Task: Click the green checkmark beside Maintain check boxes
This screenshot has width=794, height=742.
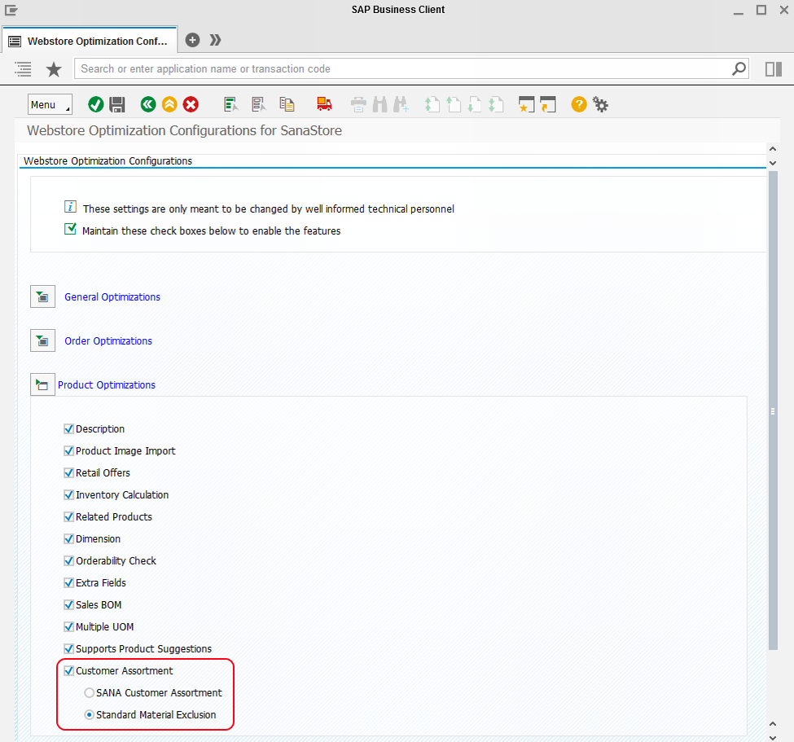Action: tap(70, 229)
